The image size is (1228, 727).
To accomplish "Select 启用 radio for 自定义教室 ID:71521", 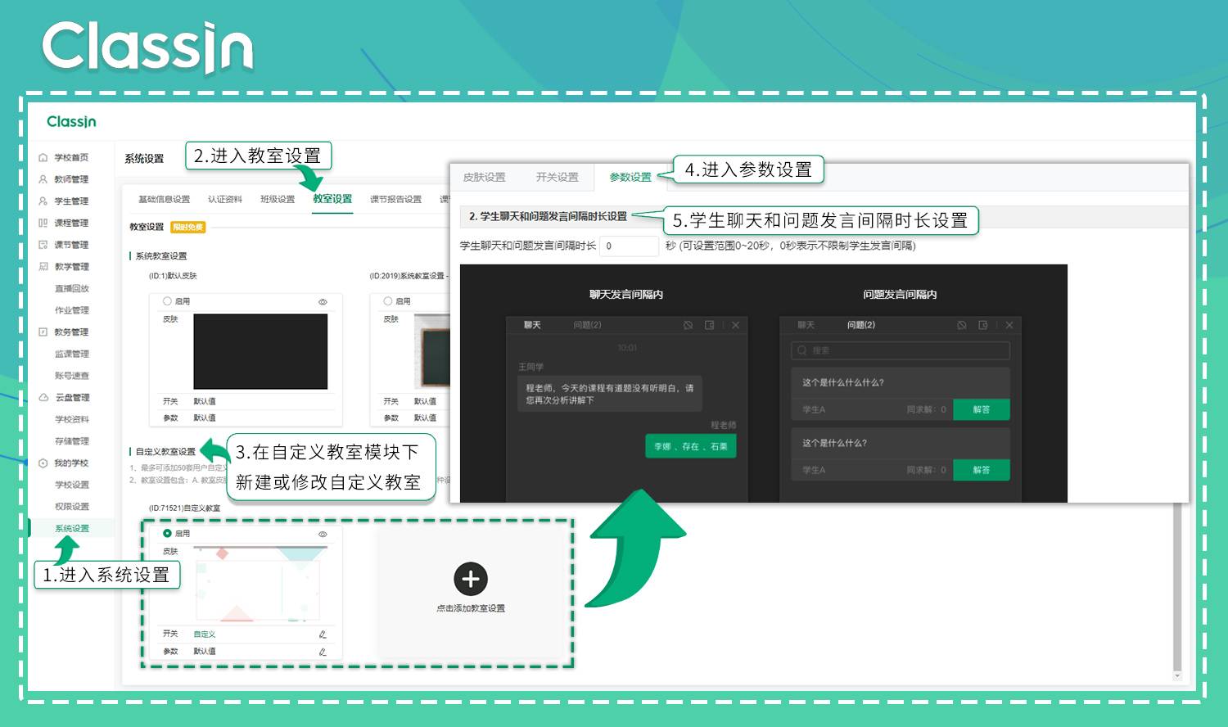I will click(168, 533).
